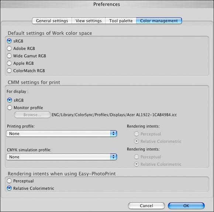Screen dimensions: 214x212
Task: Open the View settings tab
Action: (x=89, y=21)
